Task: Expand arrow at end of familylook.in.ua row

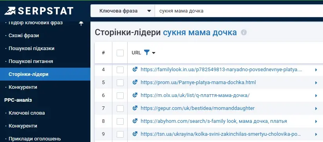Action: [316, 70]
